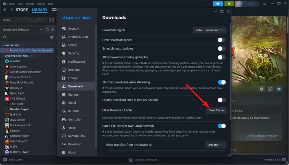Click the blue announcements megaphone icon
289x165 pixels.
[218, 4]
